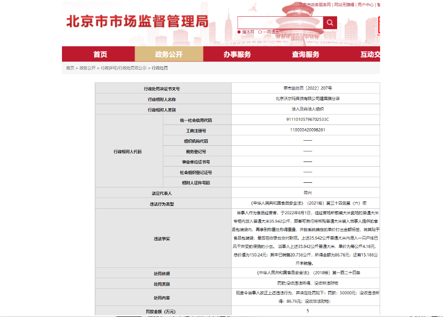This screenshot has height=317, width=443.
Task: Click the penalty document number 京市监处罚〔2022〕207号
Action: (308, 88)
